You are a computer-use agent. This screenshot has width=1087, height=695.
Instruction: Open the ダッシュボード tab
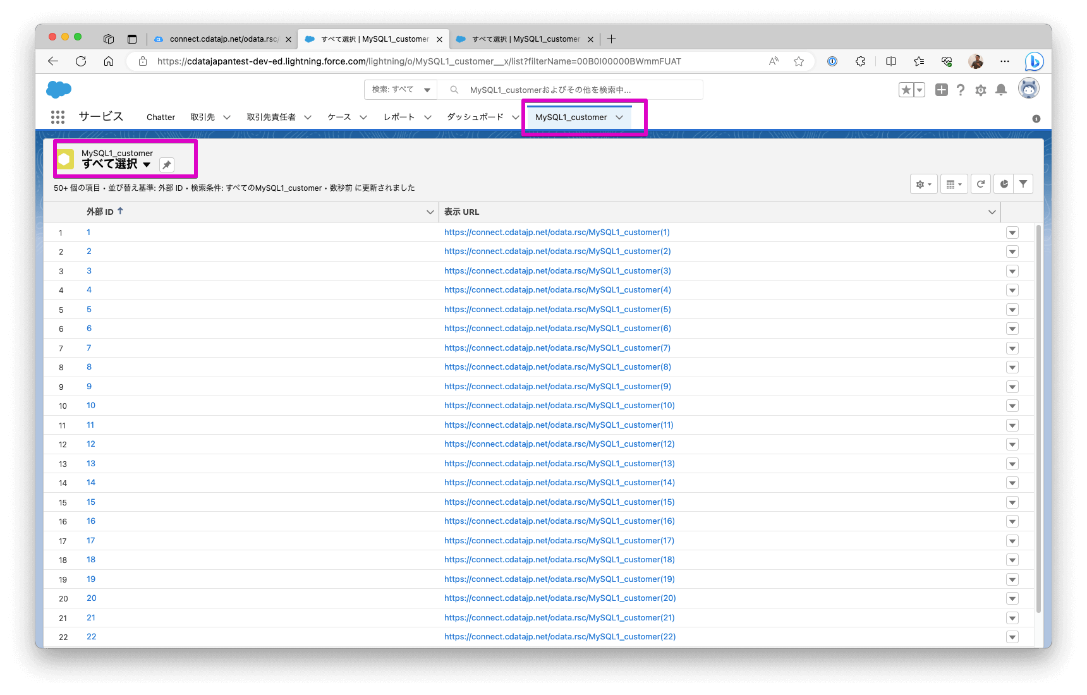tap(475, 118)
